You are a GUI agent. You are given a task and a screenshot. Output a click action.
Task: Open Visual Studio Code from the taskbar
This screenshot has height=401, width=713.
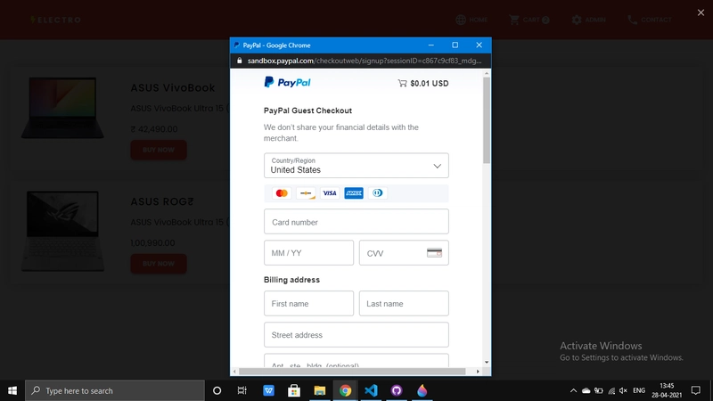click(x=371, y=390)
